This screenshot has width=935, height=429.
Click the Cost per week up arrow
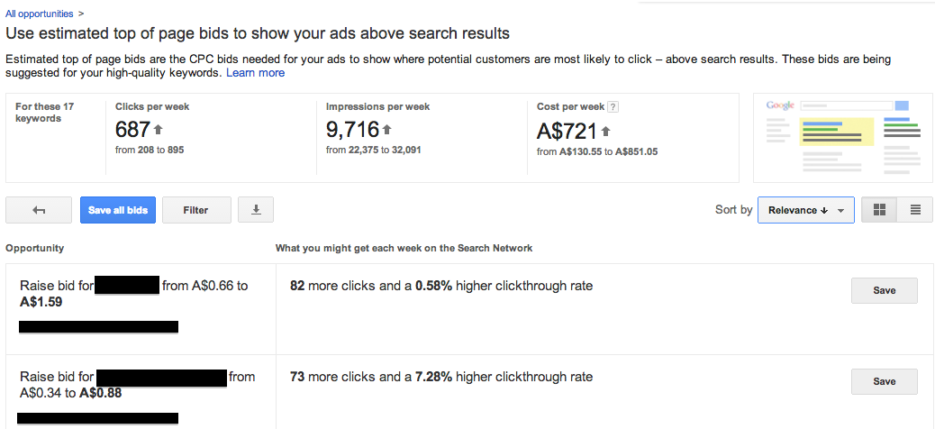pos(606,131)
